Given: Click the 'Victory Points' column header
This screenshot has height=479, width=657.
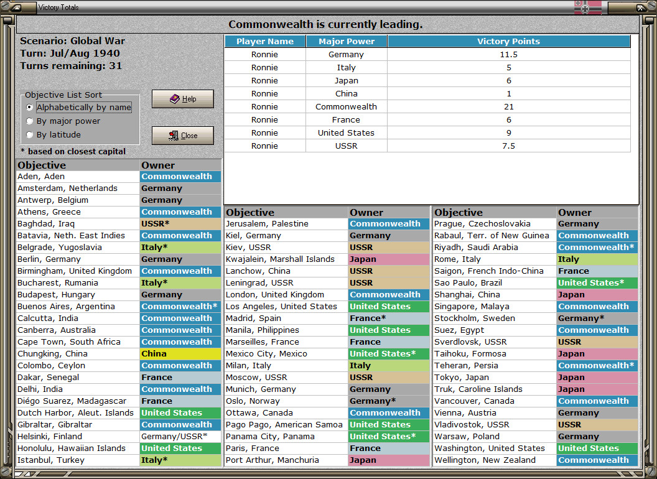Looking at the screenshot, I should coord(509,41).
